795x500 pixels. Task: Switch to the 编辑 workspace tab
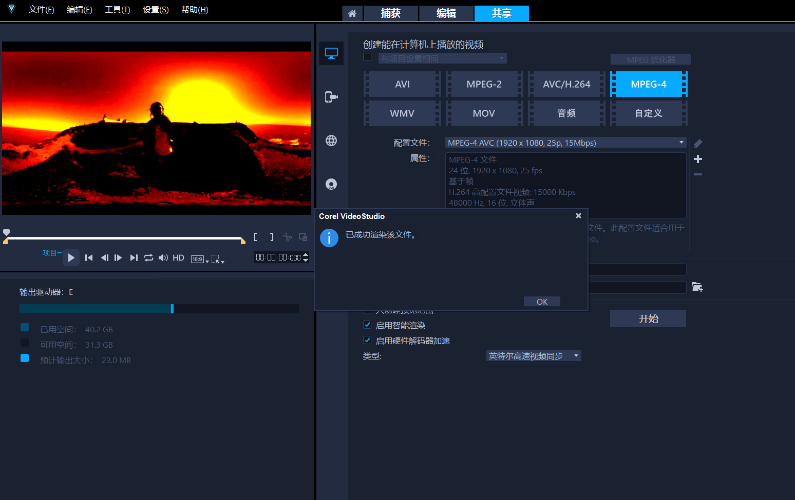click(446, 14)
